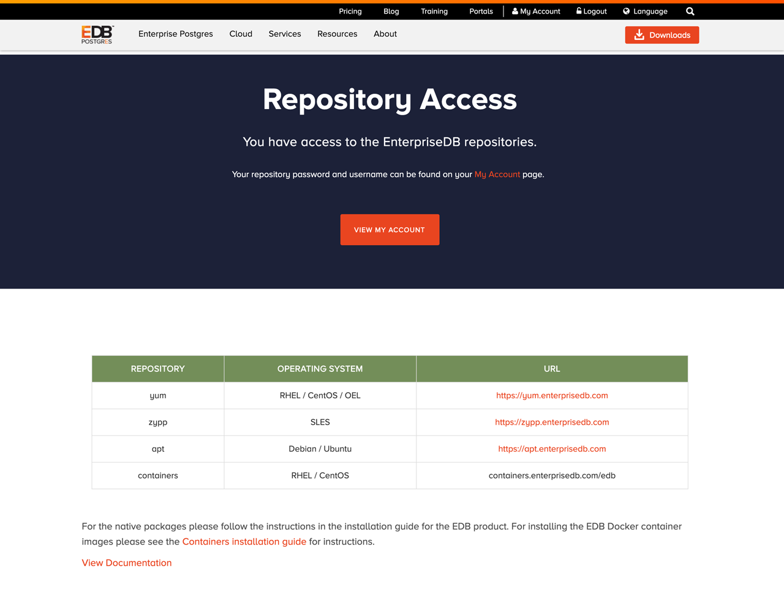Click the EDB Postgres logo
Image resolution: width=784 pixels, height=595 pixels.
pos(97,34)
